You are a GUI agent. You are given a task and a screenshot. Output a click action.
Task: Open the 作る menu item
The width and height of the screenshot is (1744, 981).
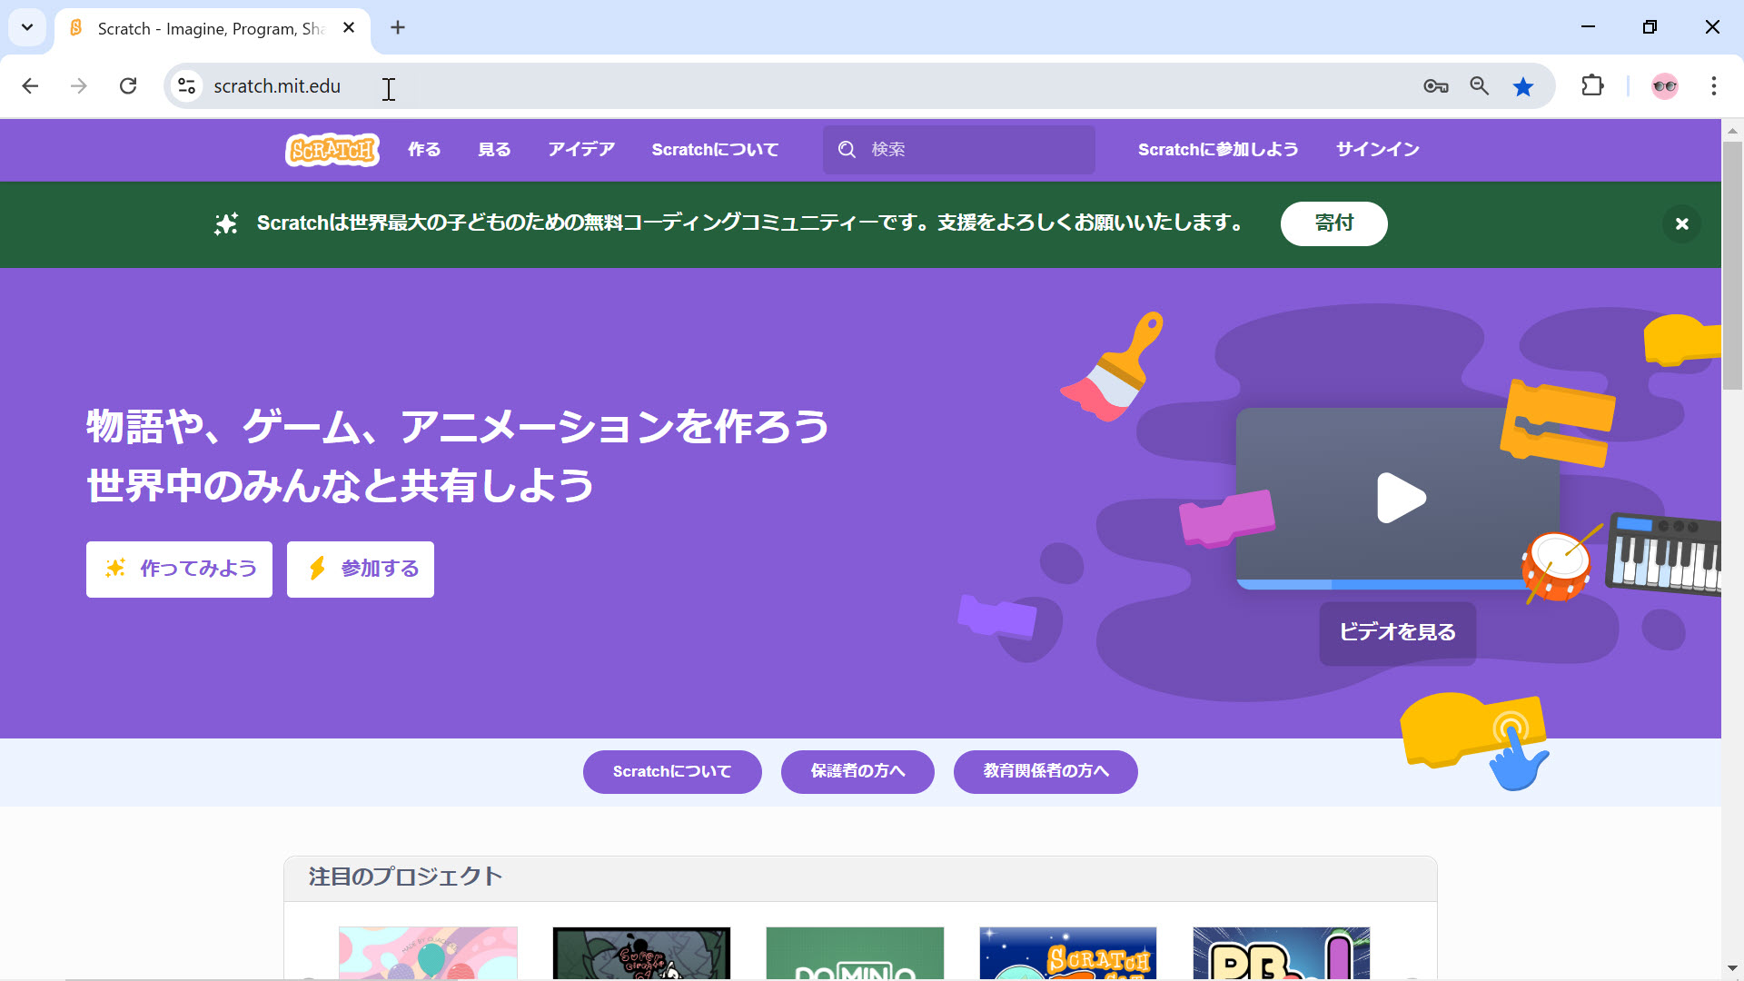tap(424, 149)
